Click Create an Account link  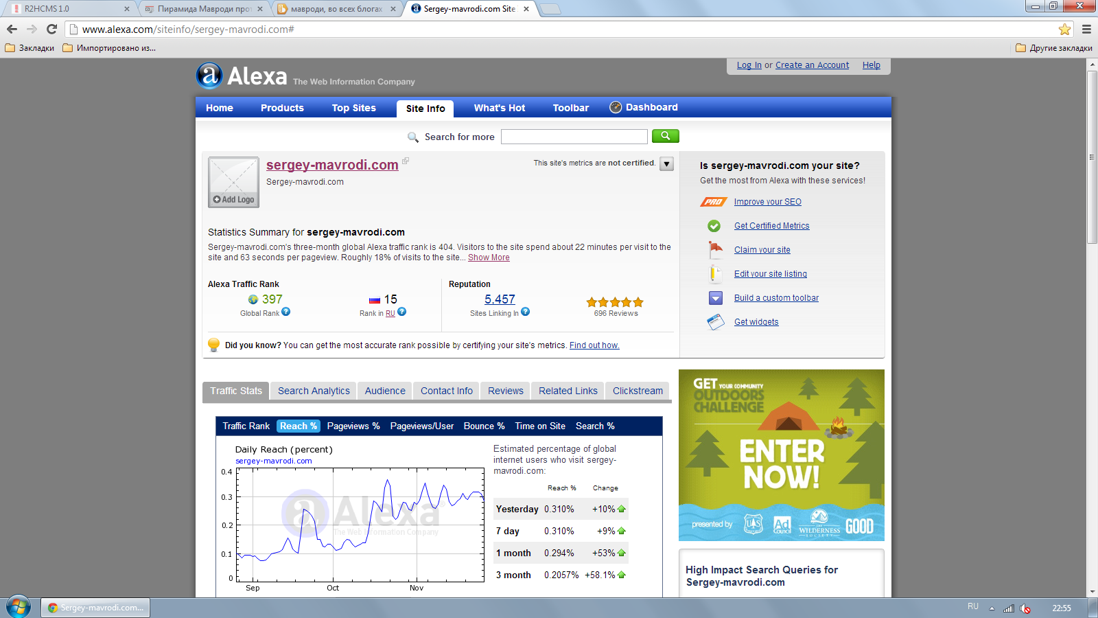tap(812, 65)
